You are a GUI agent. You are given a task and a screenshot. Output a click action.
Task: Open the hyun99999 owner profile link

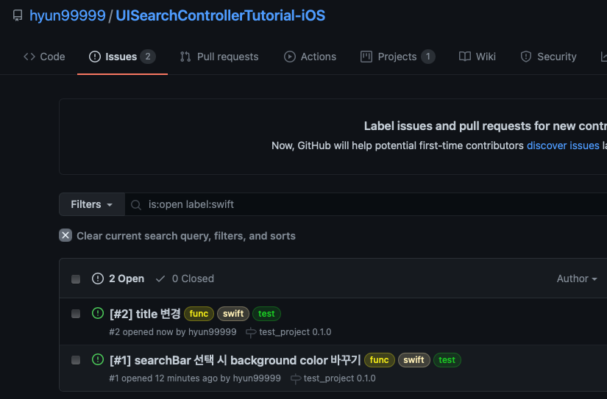point(68,15)
